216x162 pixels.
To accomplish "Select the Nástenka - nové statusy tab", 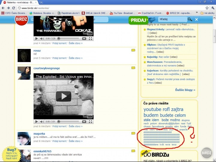I will (20, 2).
